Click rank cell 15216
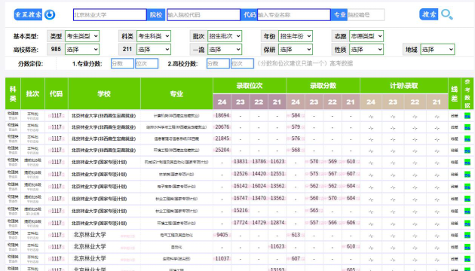 [241, 211]
